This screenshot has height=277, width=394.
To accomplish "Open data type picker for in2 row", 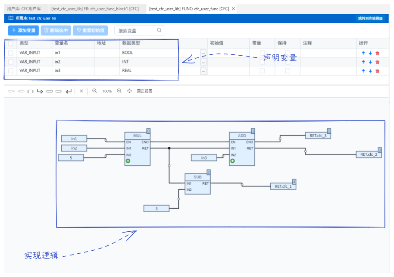I will click(x=203, y=62).
